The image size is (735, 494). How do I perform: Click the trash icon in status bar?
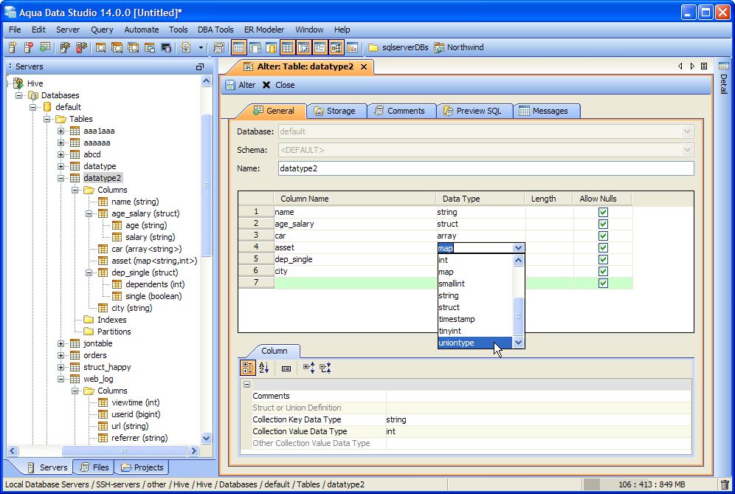tap(725, 484)
